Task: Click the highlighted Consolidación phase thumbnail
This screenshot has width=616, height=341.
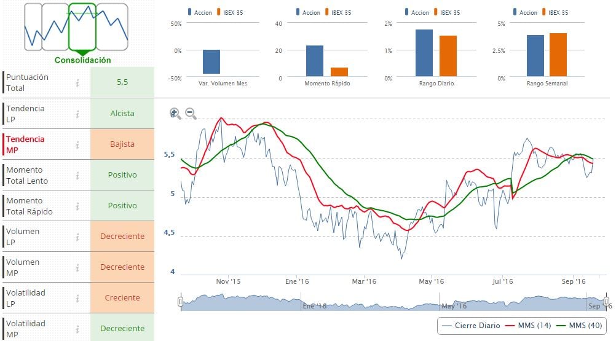Action: tap(82, 27)
